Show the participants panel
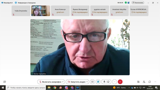The image size is (160, 90). tap(144, 82)
